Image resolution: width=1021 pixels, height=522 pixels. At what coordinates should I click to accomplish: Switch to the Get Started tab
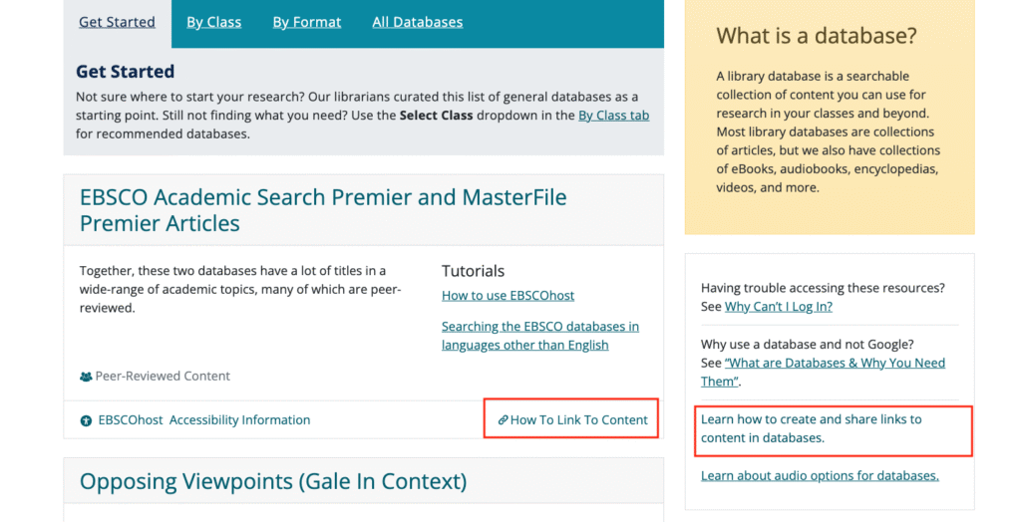point(117,22)
